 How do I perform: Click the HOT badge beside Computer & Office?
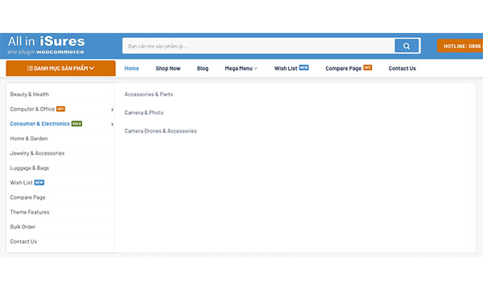click(x=60, y=108)
